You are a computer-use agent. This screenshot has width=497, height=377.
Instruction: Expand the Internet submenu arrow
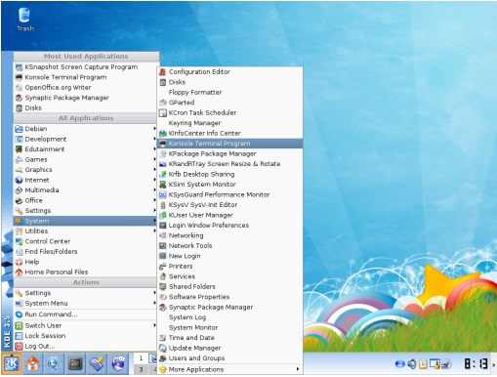point(154,180)
